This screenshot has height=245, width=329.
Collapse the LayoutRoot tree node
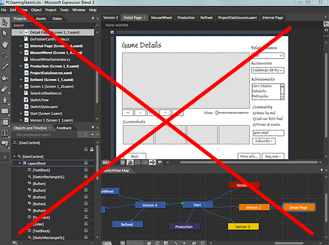pyautogui.click(x=20, y=163)
